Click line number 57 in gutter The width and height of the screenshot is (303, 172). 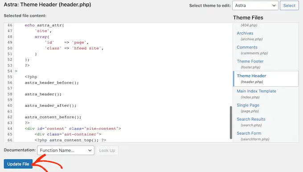point(10,88)
